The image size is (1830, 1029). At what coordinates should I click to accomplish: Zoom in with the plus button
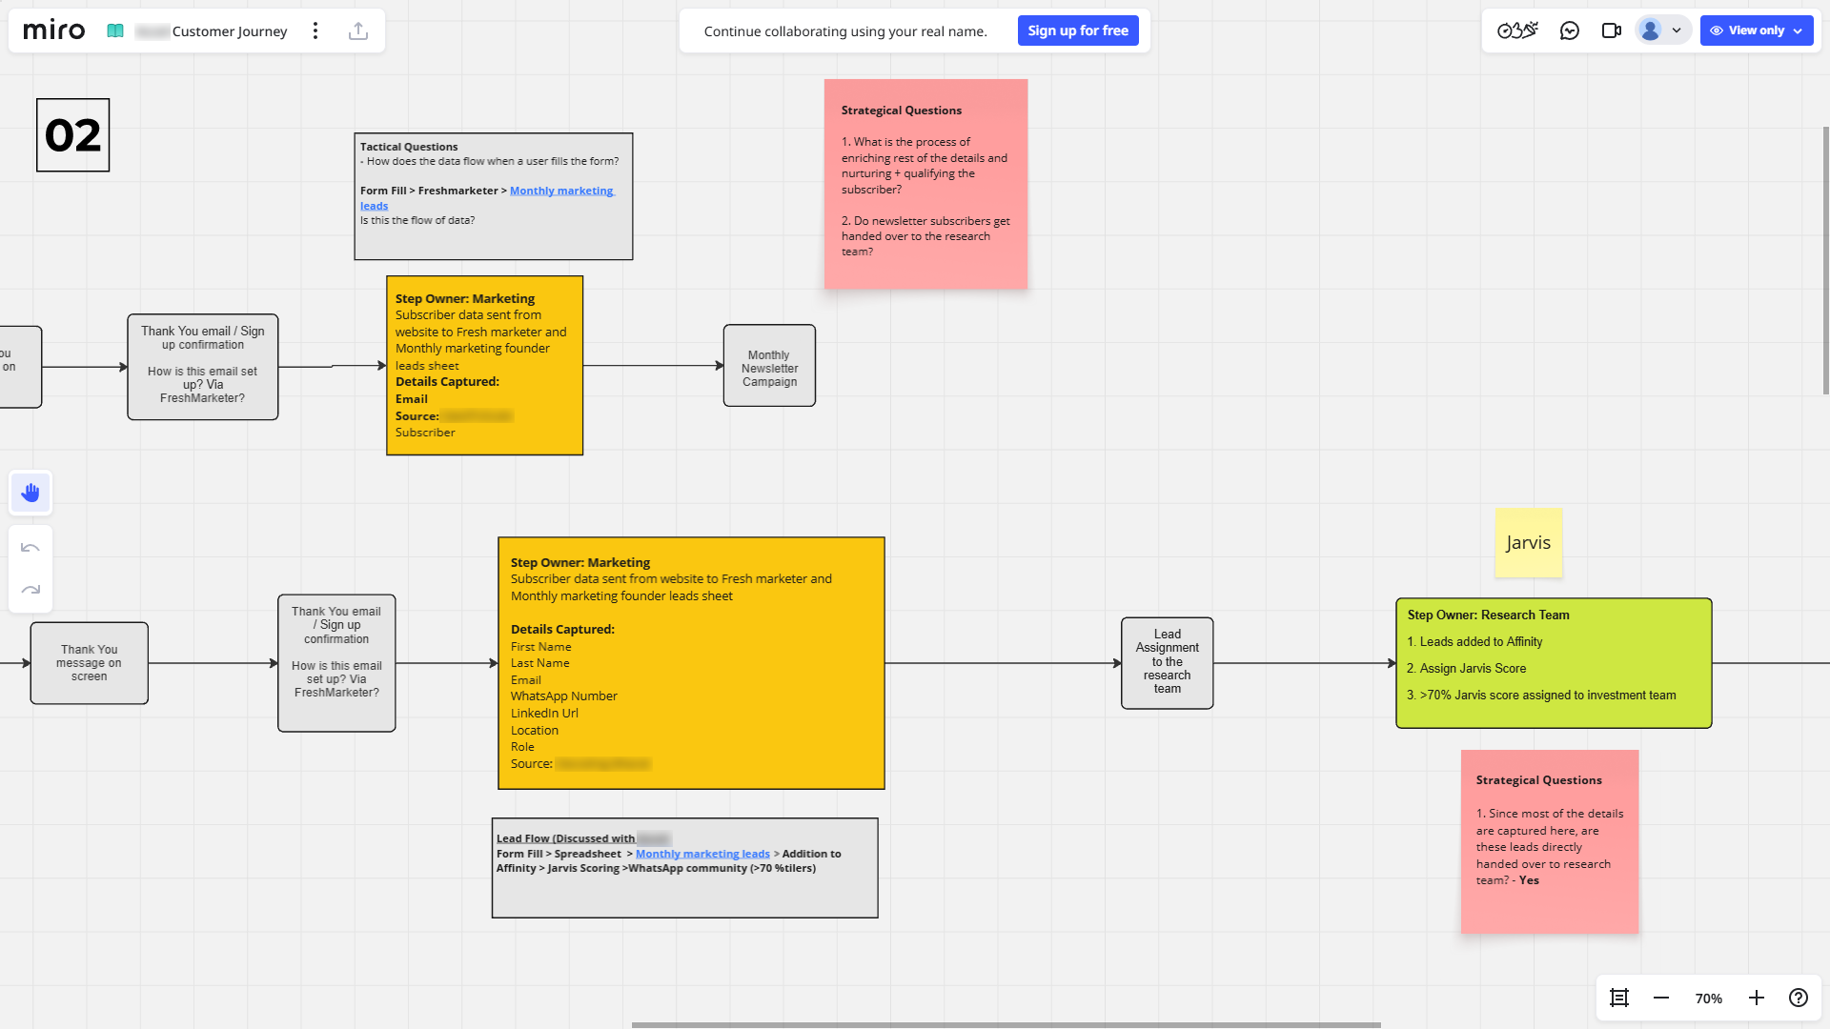(x=1757, y=998)
